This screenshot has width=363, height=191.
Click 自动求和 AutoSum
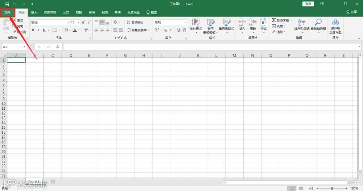pos(280,21)
